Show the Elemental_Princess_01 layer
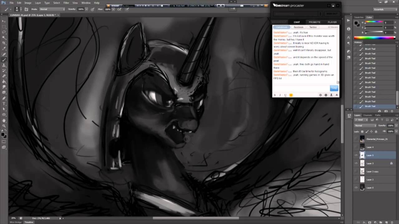 [356, 139]
